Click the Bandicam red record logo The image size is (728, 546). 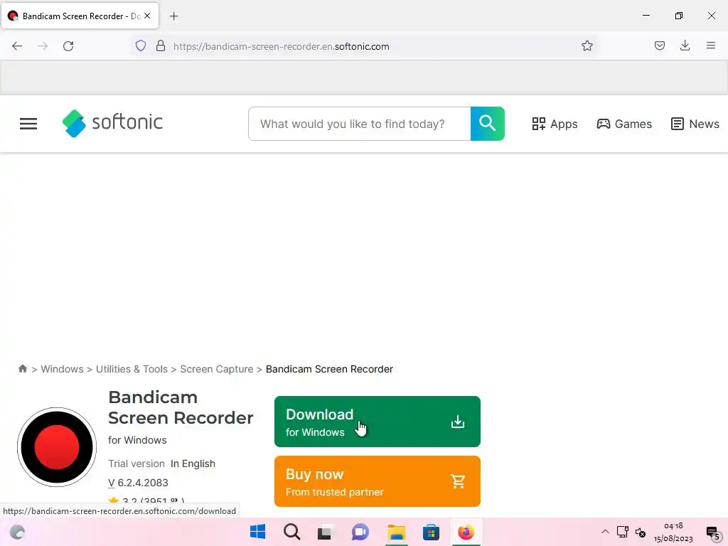pos(57,447)
